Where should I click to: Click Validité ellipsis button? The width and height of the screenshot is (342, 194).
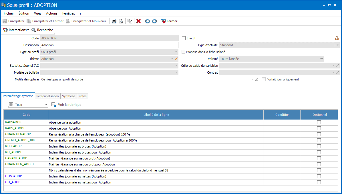click(x=321, y=59)
